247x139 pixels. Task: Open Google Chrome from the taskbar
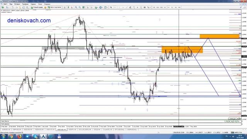click(11, 136)
